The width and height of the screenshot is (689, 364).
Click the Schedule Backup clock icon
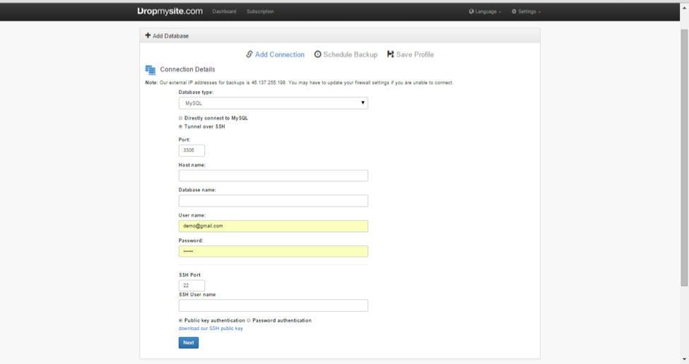point(318,54)
